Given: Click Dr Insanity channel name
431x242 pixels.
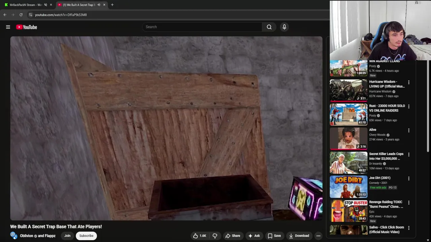Looking at the screenshot, I should [375, 164].
